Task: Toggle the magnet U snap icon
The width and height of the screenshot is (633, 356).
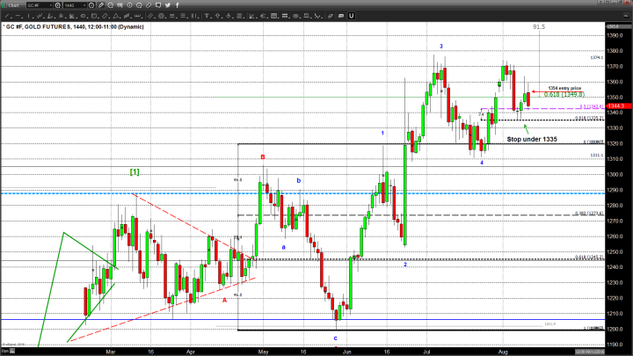Action: (x=349, y=16)
